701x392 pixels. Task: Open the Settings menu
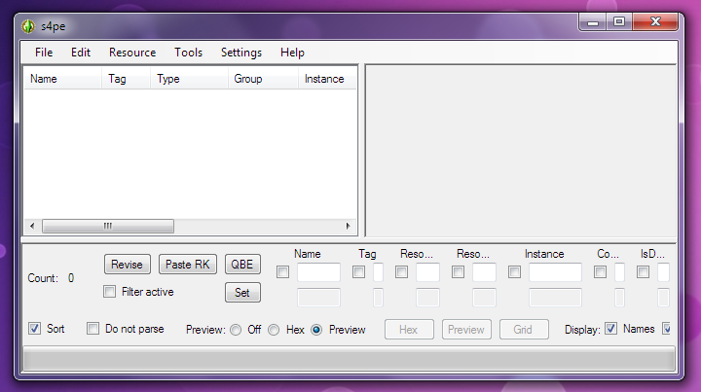point(240,53)
